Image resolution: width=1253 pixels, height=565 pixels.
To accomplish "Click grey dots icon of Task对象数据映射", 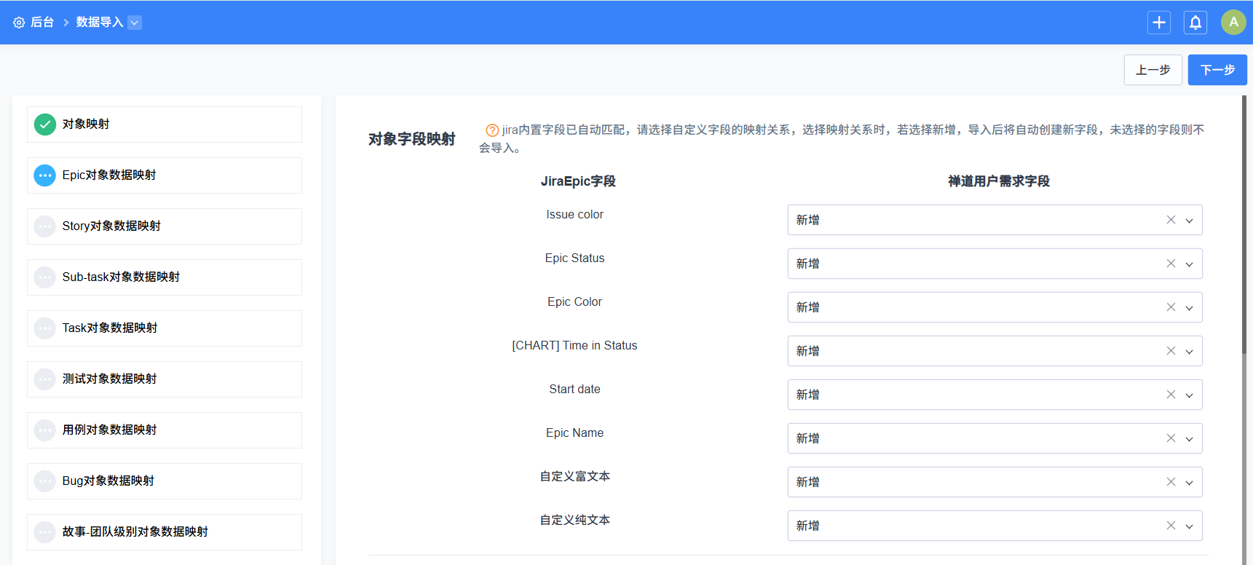I will tap(45, 328).
